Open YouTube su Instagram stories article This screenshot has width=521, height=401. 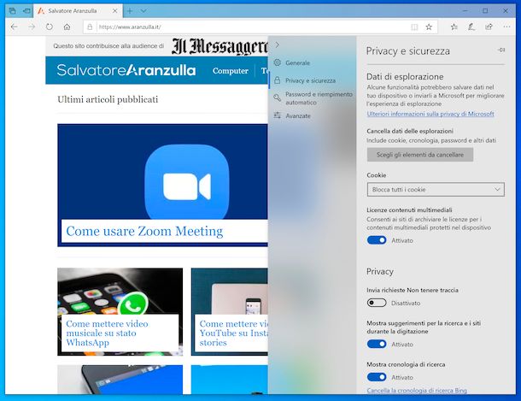[233, 333]
